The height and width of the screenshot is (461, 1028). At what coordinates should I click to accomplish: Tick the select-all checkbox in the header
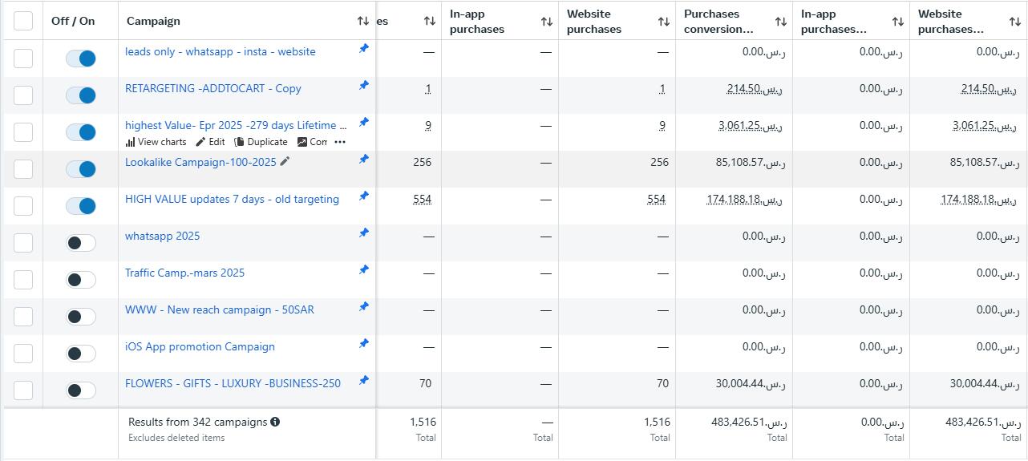click(23, 21)
